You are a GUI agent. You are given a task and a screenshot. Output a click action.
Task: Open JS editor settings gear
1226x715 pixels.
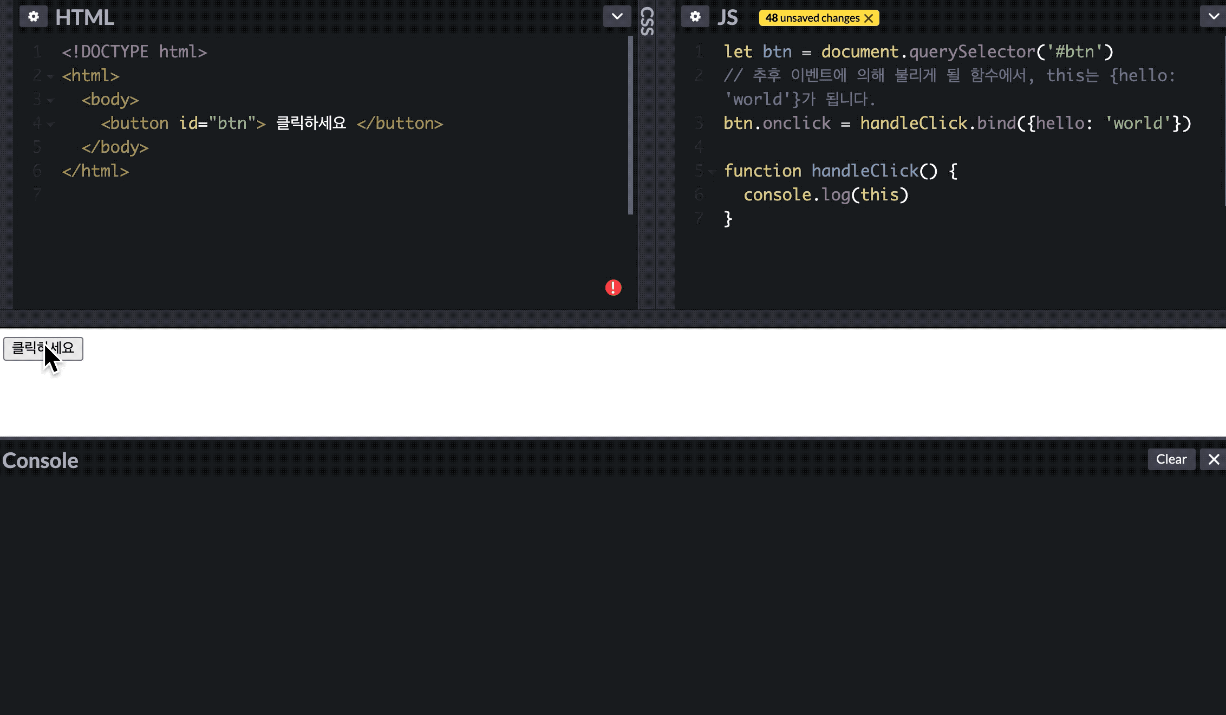[695, 17]
